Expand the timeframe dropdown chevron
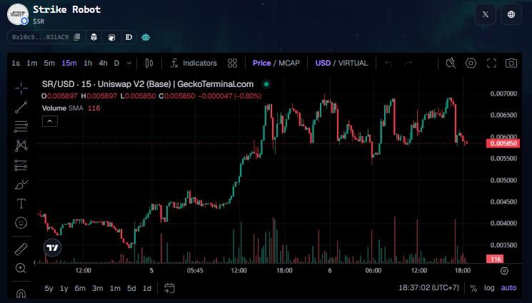Image resolution: width=532 pixels, height=303 pixels. (129, 63)
